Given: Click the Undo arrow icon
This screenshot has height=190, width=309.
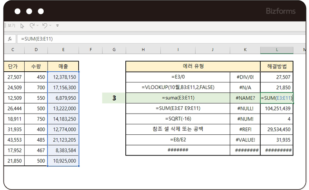Looking at the screenshot, I should click(45, 25).
